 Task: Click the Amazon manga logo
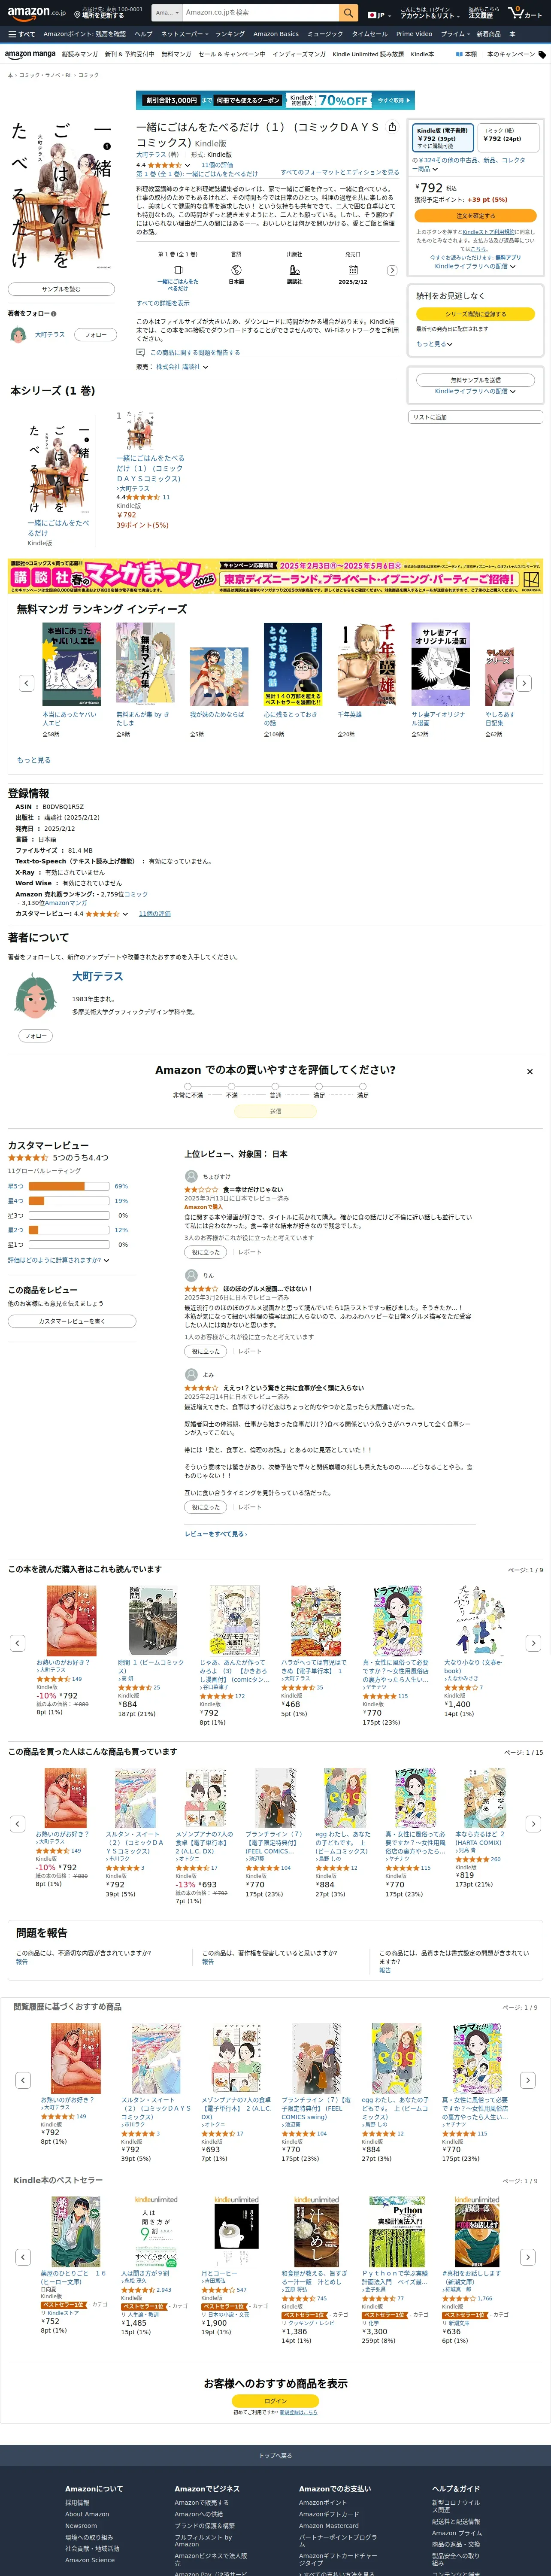tap(30, 54)
